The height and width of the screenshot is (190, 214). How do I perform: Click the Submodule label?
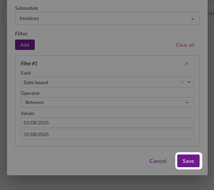(27, 8)
